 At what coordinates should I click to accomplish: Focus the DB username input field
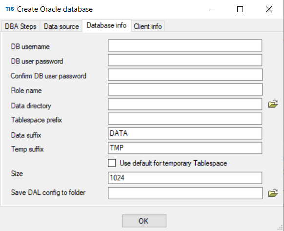(x=185, y=45)
